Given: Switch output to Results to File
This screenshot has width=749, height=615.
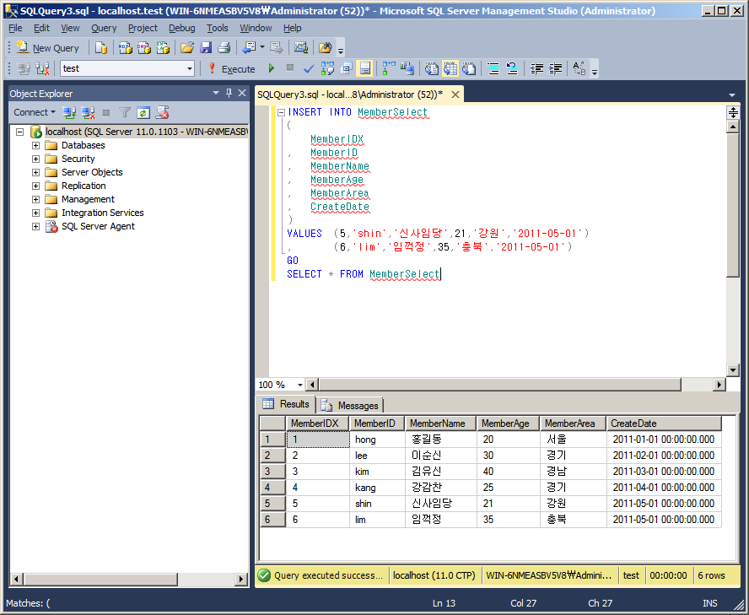Looking at the screenshot, I should point(469,69).
